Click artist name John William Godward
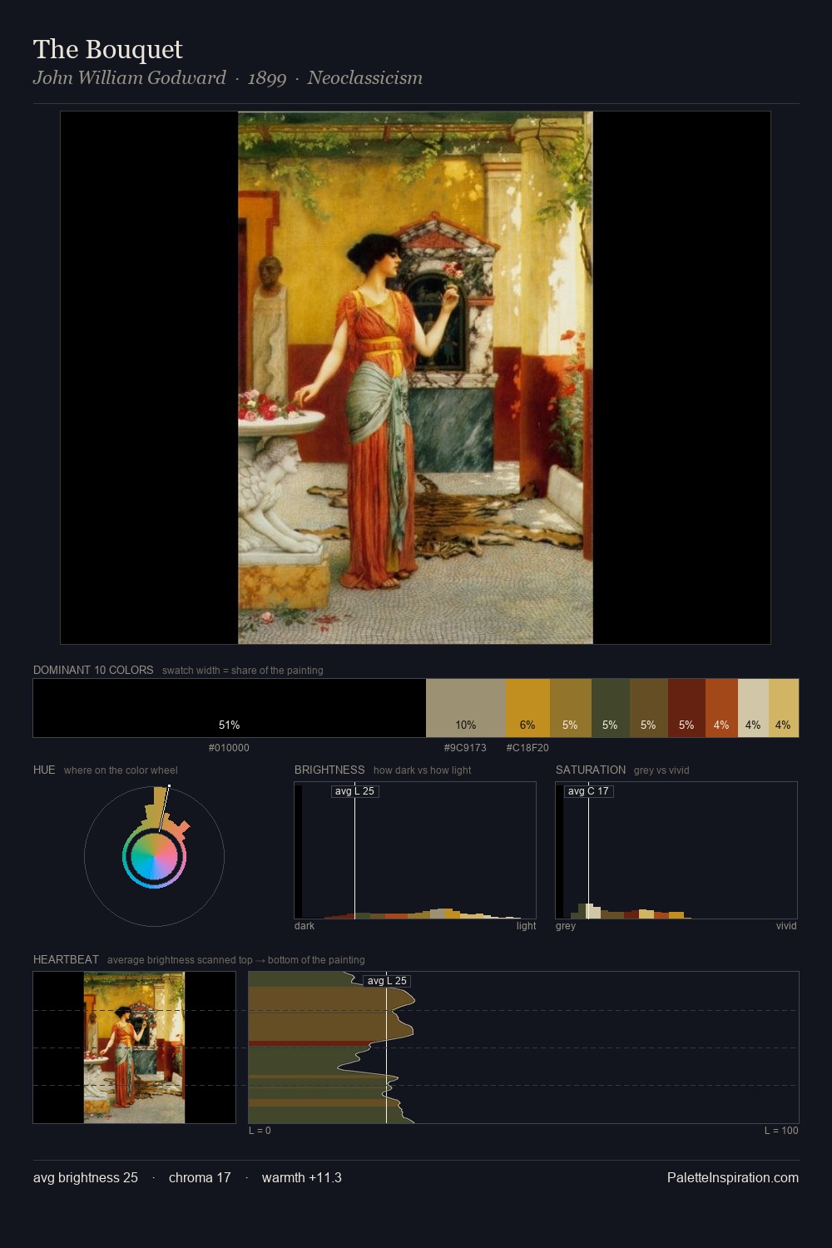832x1248 pixels. [130, 77]
